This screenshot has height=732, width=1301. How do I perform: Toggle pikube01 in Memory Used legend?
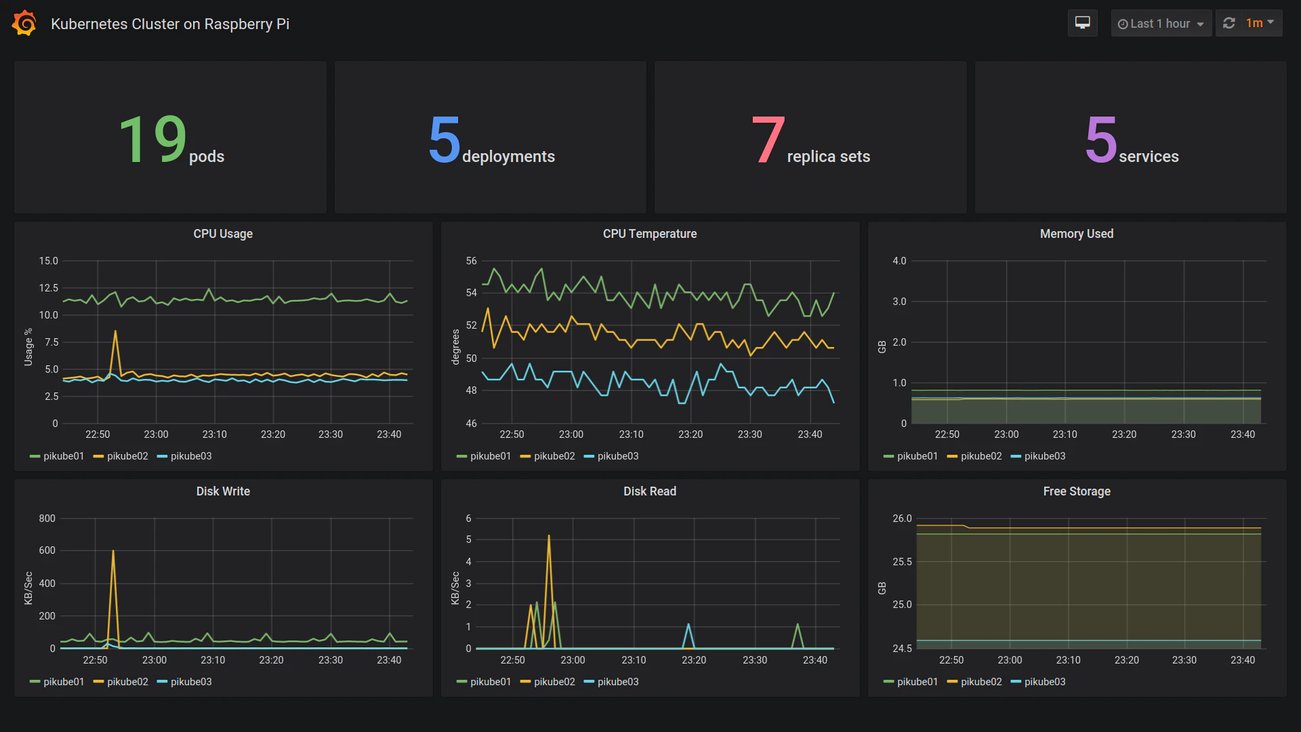911,456
